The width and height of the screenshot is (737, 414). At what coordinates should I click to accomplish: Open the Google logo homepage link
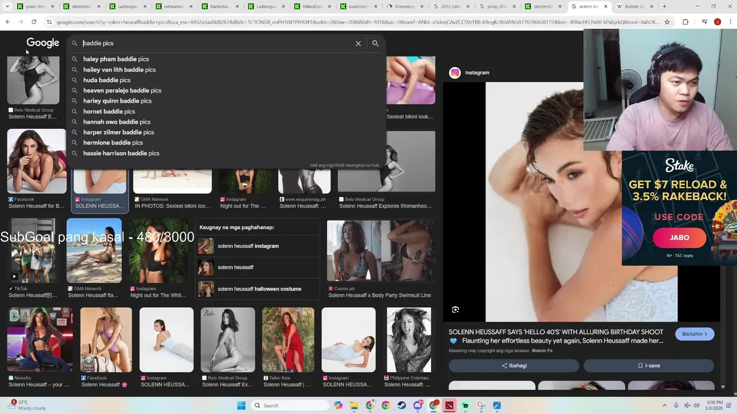43,43
